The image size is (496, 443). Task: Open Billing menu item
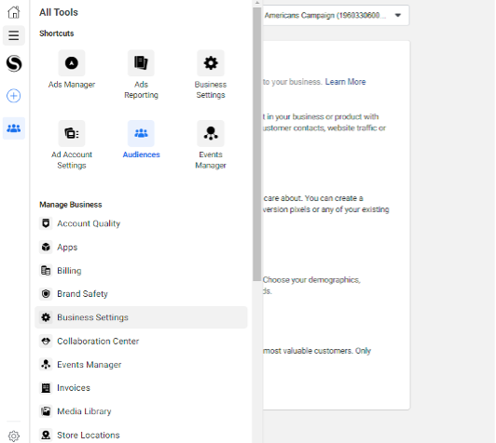click(141, 271)
